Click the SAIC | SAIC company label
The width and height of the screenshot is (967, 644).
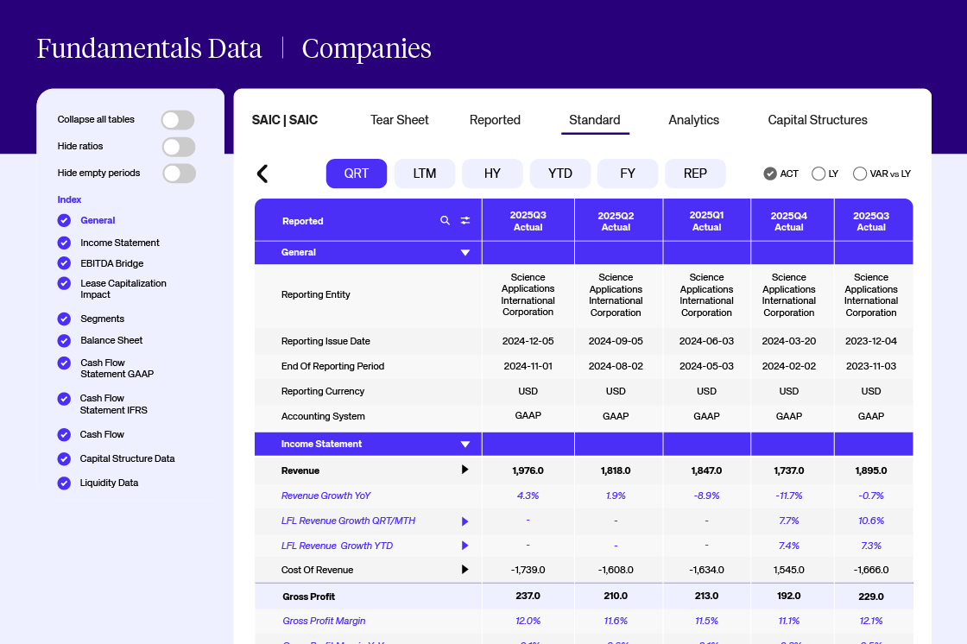click(285, 120)
